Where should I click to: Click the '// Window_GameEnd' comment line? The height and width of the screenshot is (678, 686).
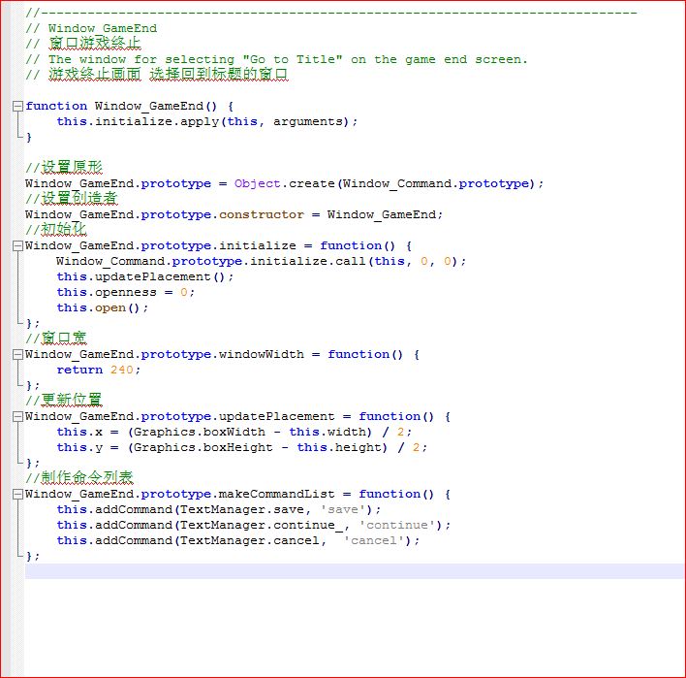91,28
